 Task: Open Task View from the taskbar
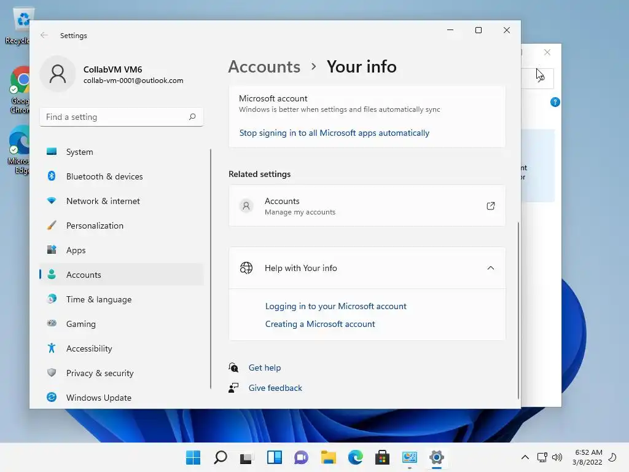point(247,457)
